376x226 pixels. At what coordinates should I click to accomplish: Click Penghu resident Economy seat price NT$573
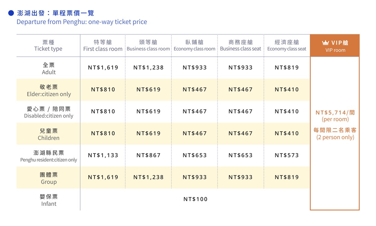(x=287, y=155)
